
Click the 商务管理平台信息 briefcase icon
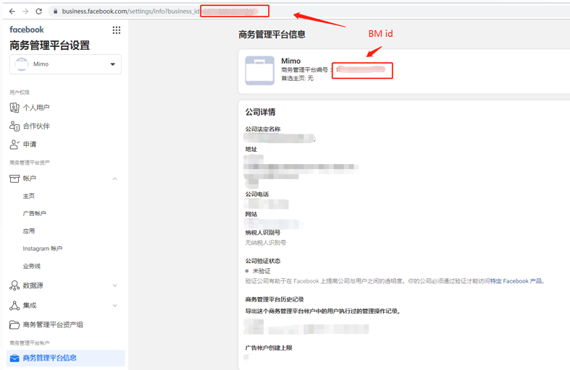point(14,358)
